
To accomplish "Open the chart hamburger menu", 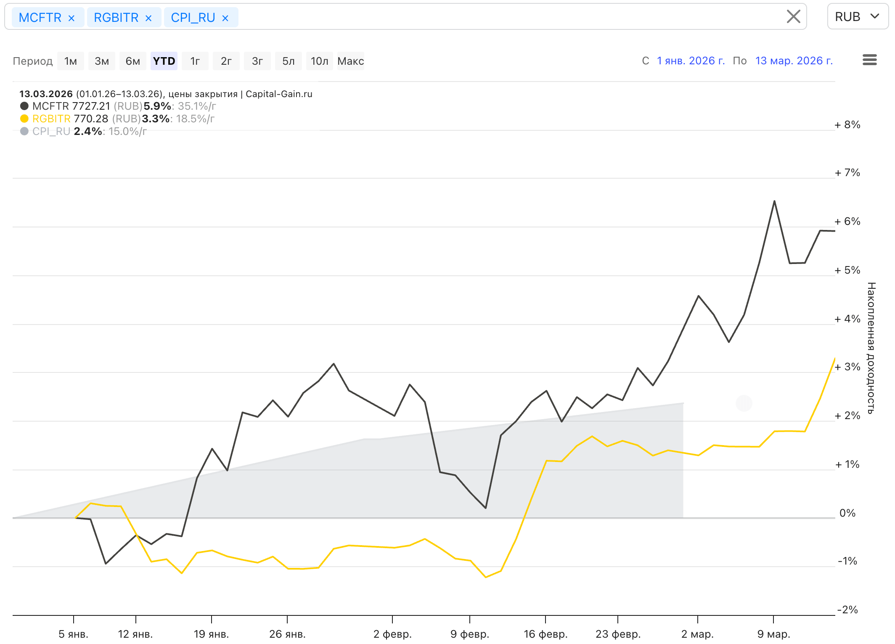I will (x=869, y=60).
